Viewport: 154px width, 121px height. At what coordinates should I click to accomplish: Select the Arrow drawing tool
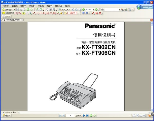point(34,13)
